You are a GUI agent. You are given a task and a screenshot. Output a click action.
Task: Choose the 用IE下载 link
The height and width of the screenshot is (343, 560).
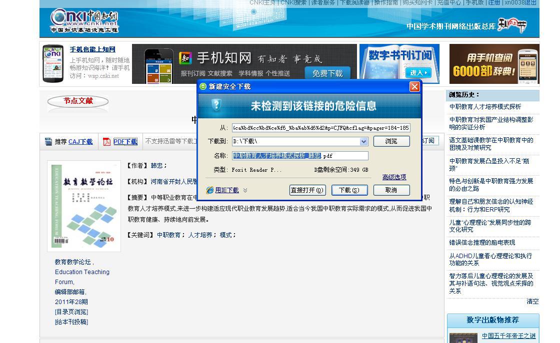(x=227, y=190)
